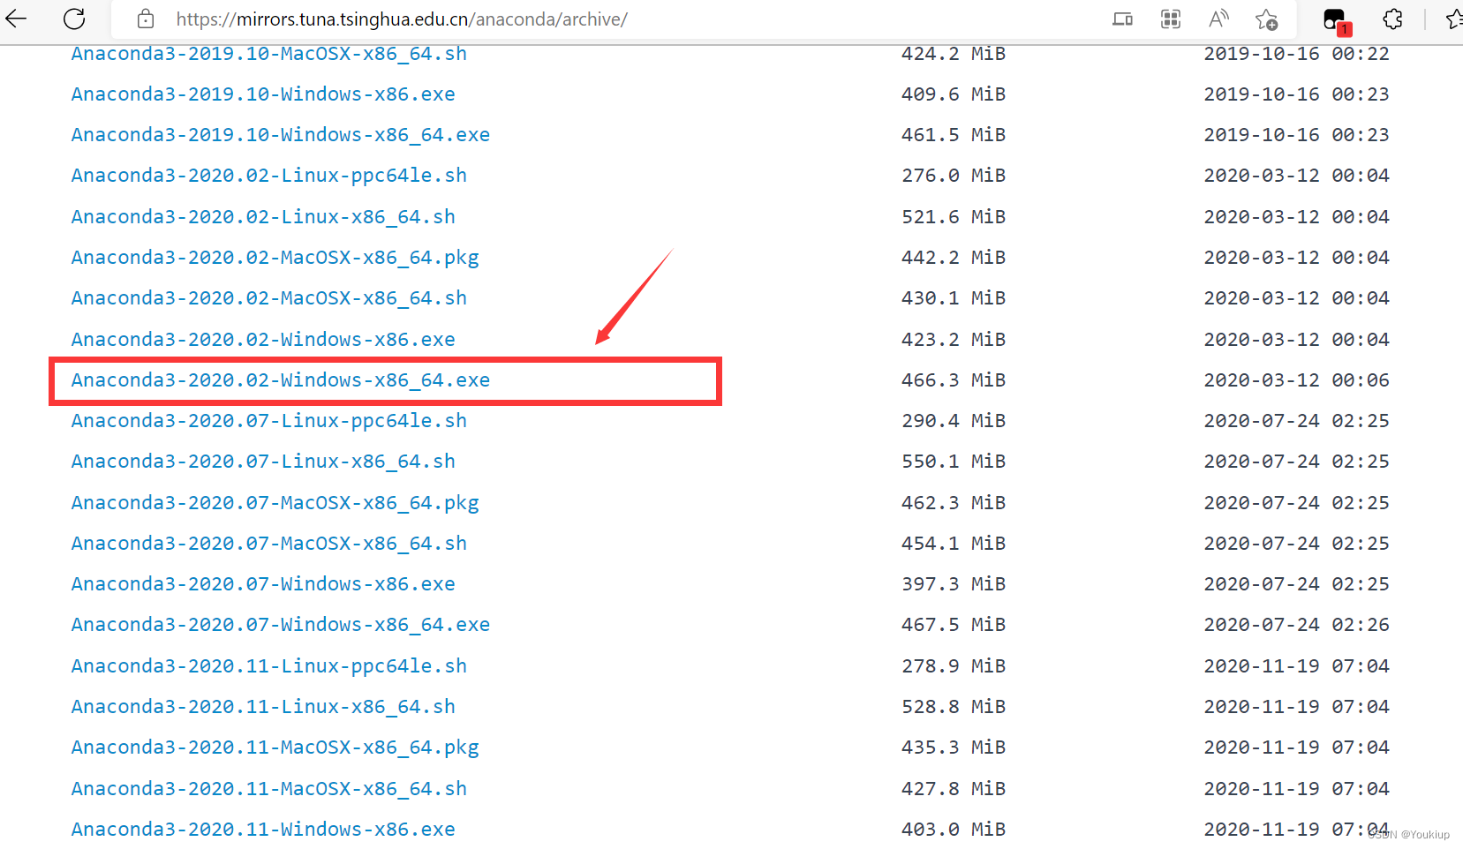Download Anaconda3-2020.02-Windows-x86_64.exe
The height and width of the screenshot is (849, 1463).
281,380
